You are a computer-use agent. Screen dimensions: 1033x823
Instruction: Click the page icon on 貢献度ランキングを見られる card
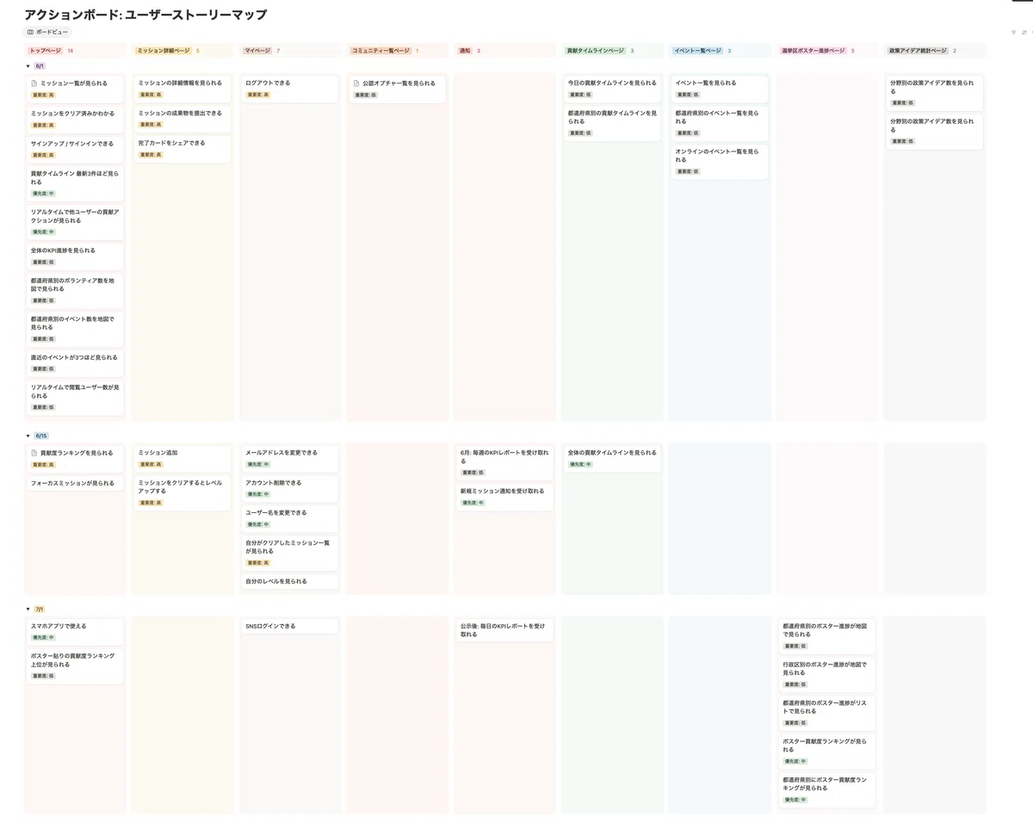point(34,453)
